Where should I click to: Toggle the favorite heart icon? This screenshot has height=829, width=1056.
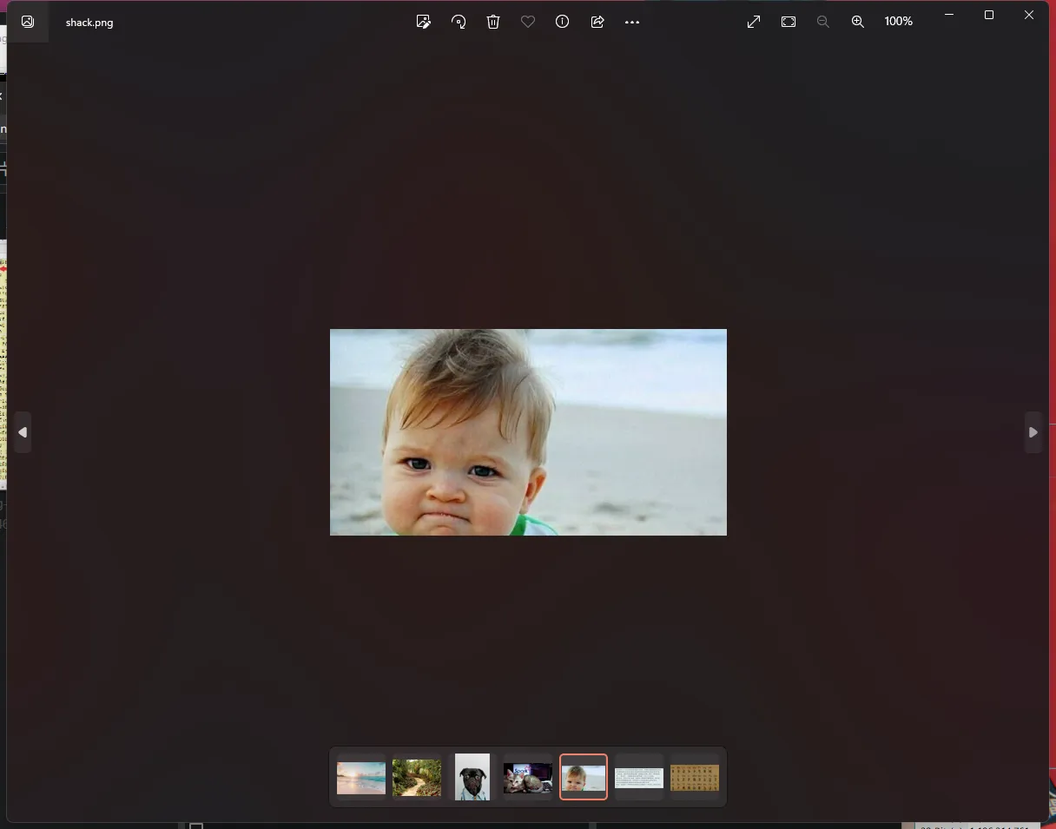[x=528, y=22]
